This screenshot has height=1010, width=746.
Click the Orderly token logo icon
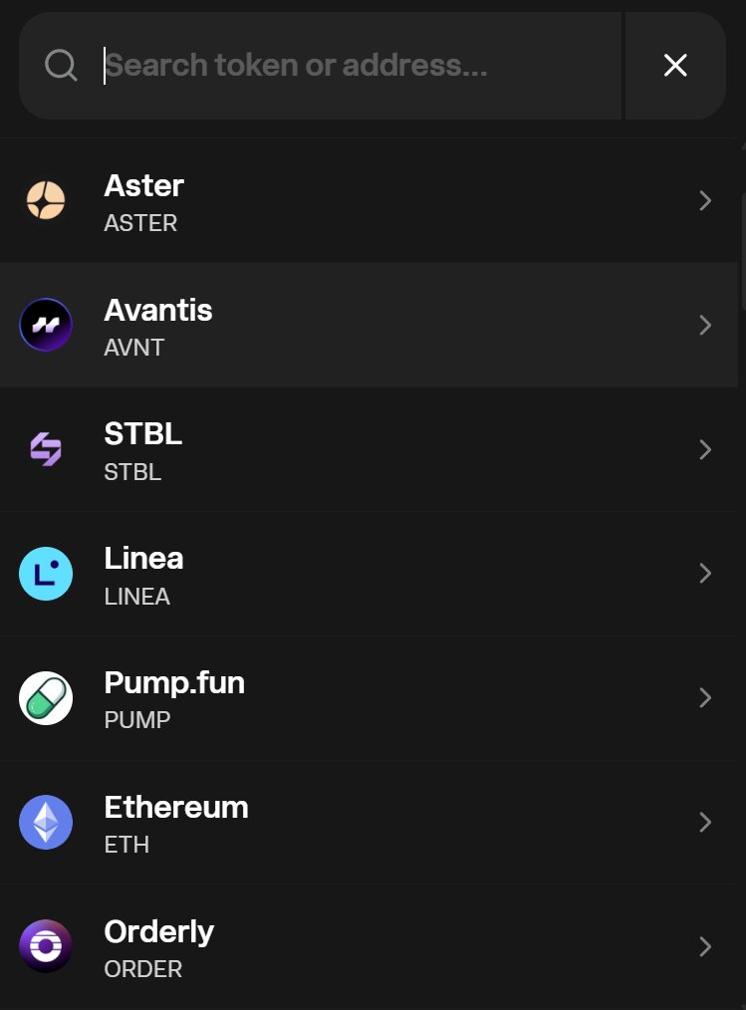click(46, 946)
